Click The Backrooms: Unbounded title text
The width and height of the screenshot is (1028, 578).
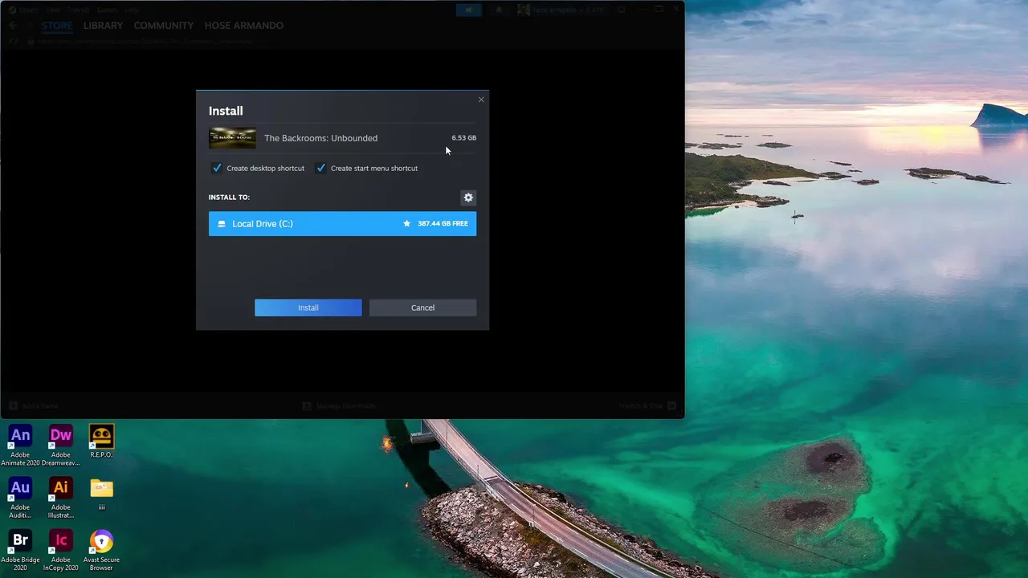pyautogui.click(x=320, y=138)
